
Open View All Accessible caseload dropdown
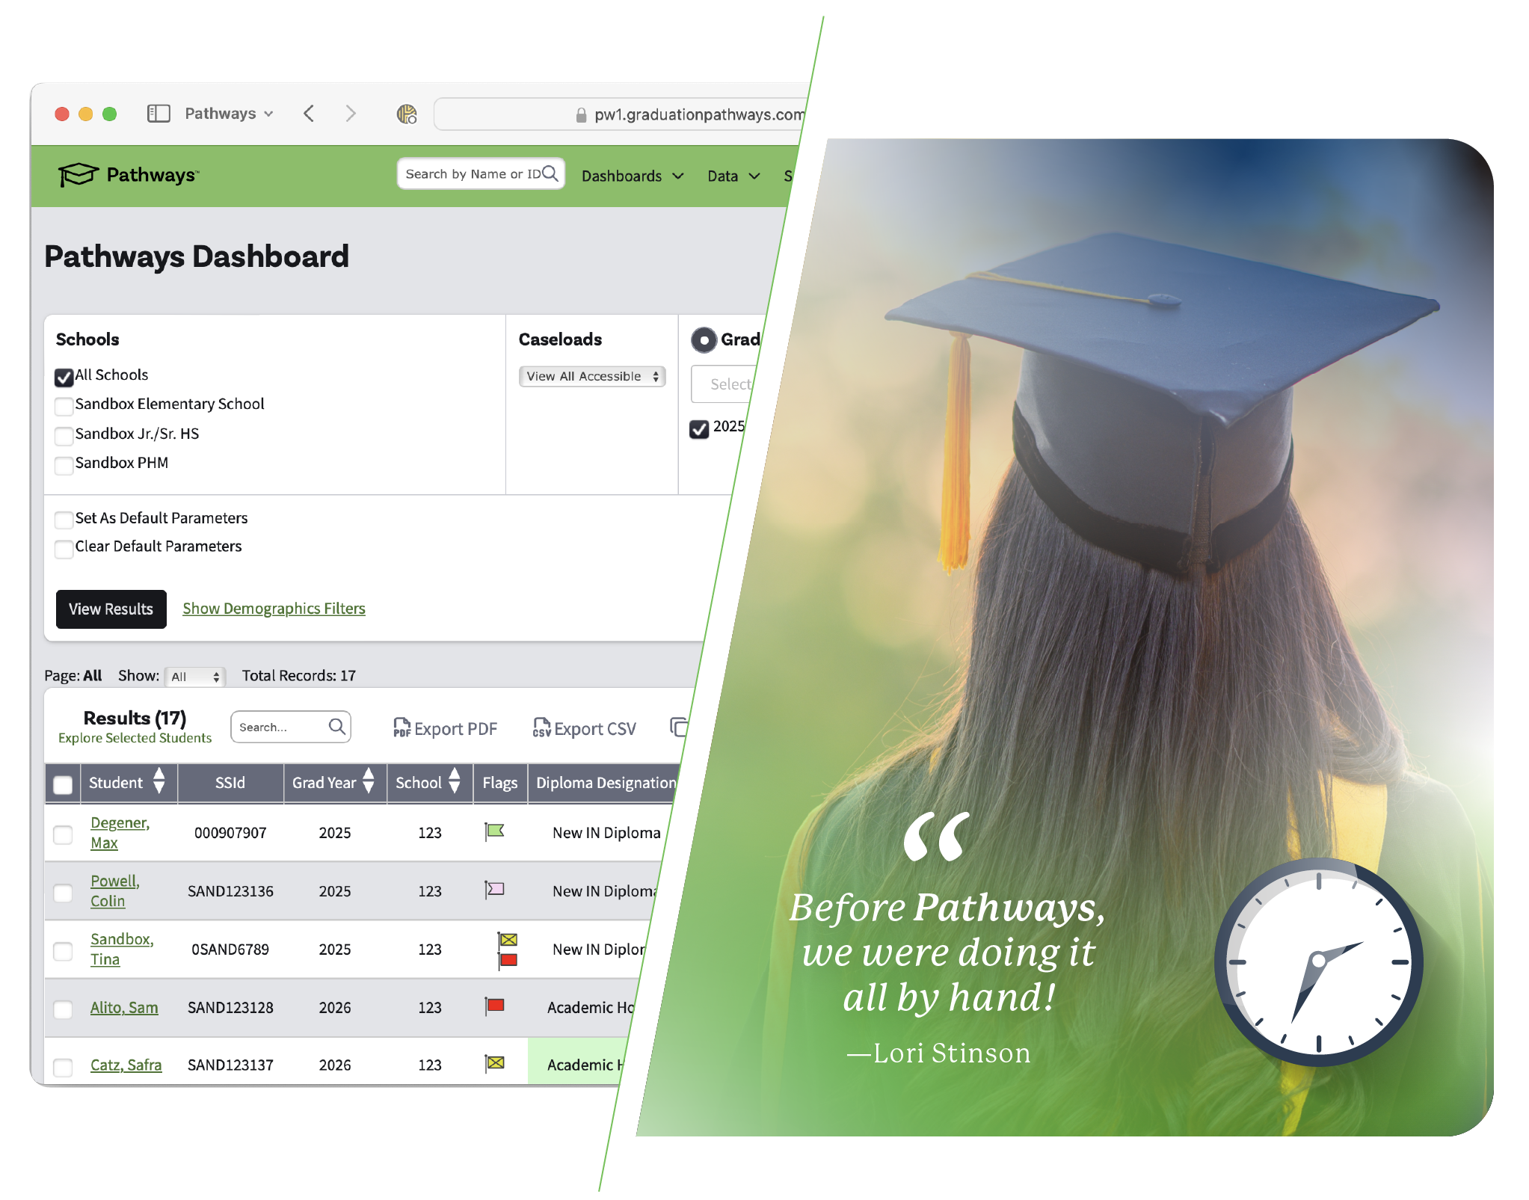pos(592,376)
